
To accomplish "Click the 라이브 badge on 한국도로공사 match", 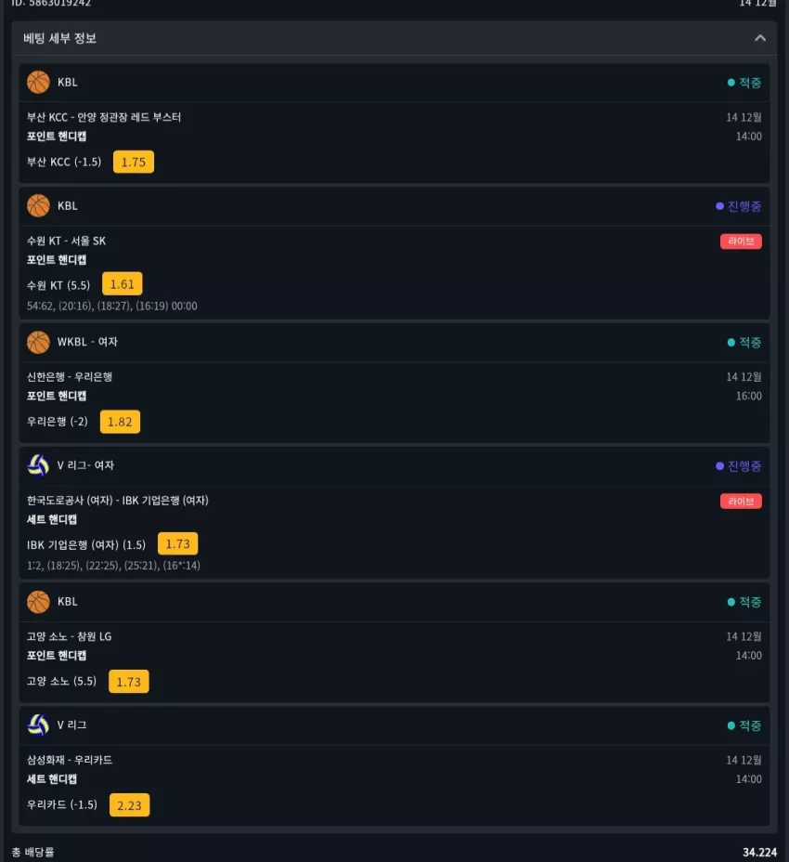I will point(741,502).
